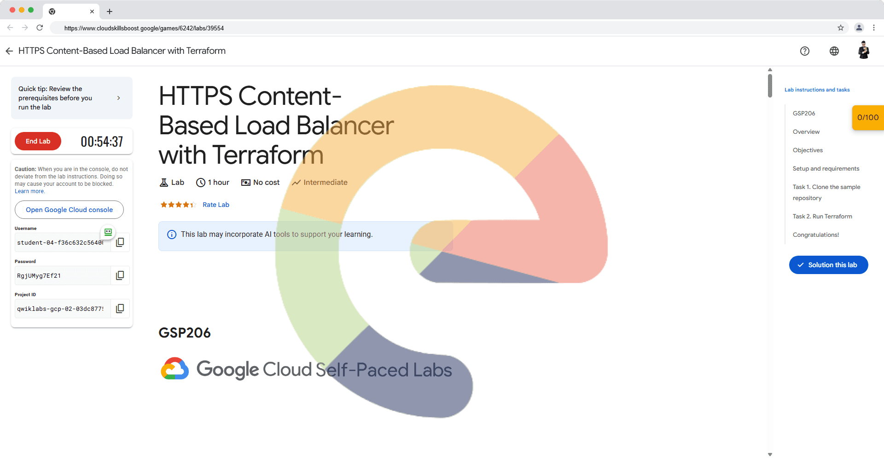This screenshot has height=458, width=884.
Task: Open the help question mark icon
Action: point(805,51)
